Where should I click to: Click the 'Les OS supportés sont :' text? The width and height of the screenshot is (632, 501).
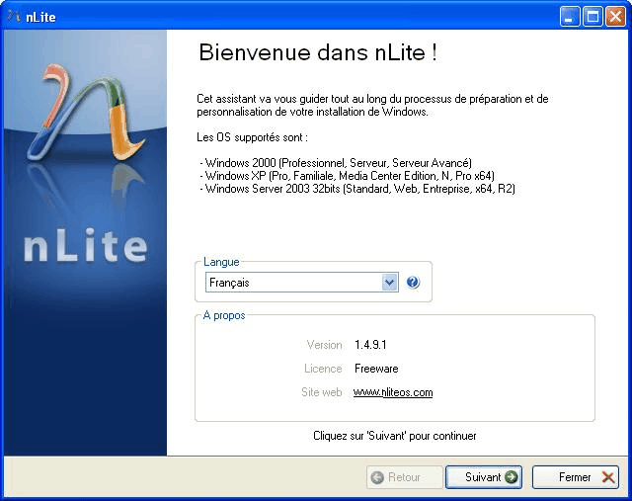(253, 137)
